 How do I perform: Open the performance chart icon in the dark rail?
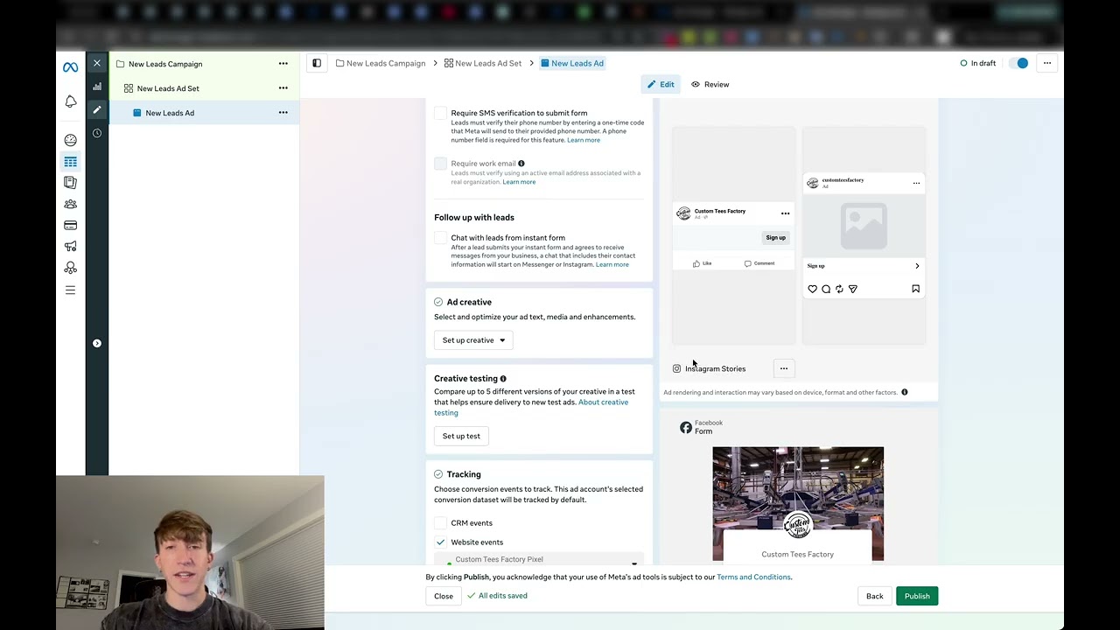tap(97, 87)
